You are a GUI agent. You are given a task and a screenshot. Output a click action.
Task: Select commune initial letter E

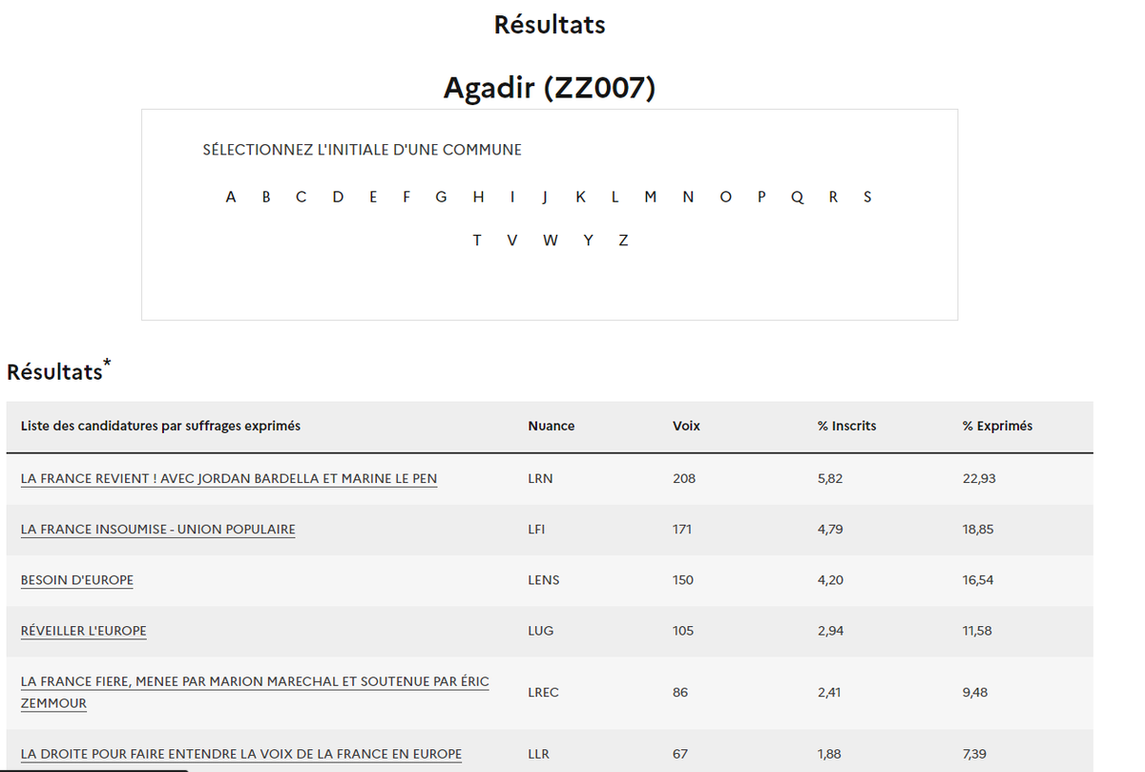point(373,198)
